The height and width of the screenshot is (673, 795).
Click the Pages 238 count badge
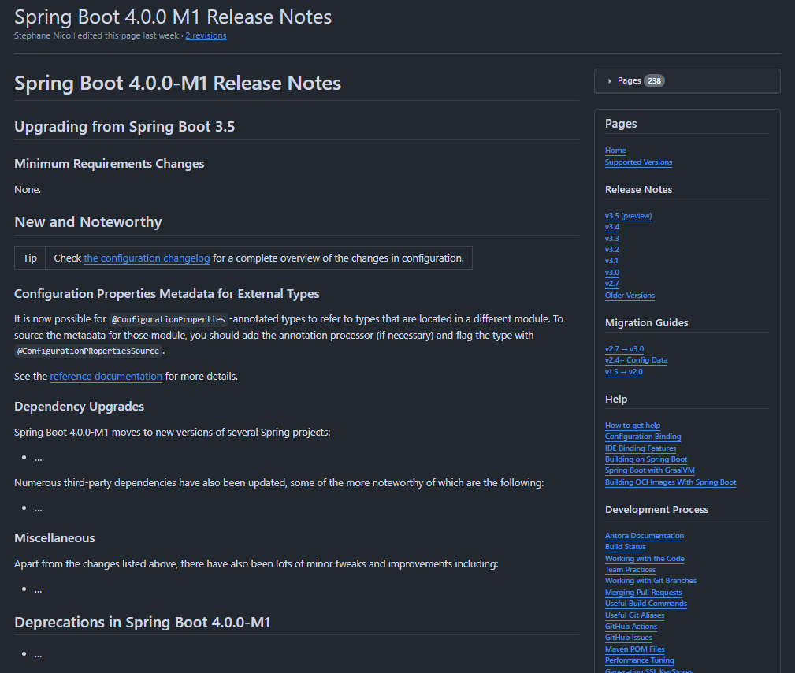pos(654,80)
